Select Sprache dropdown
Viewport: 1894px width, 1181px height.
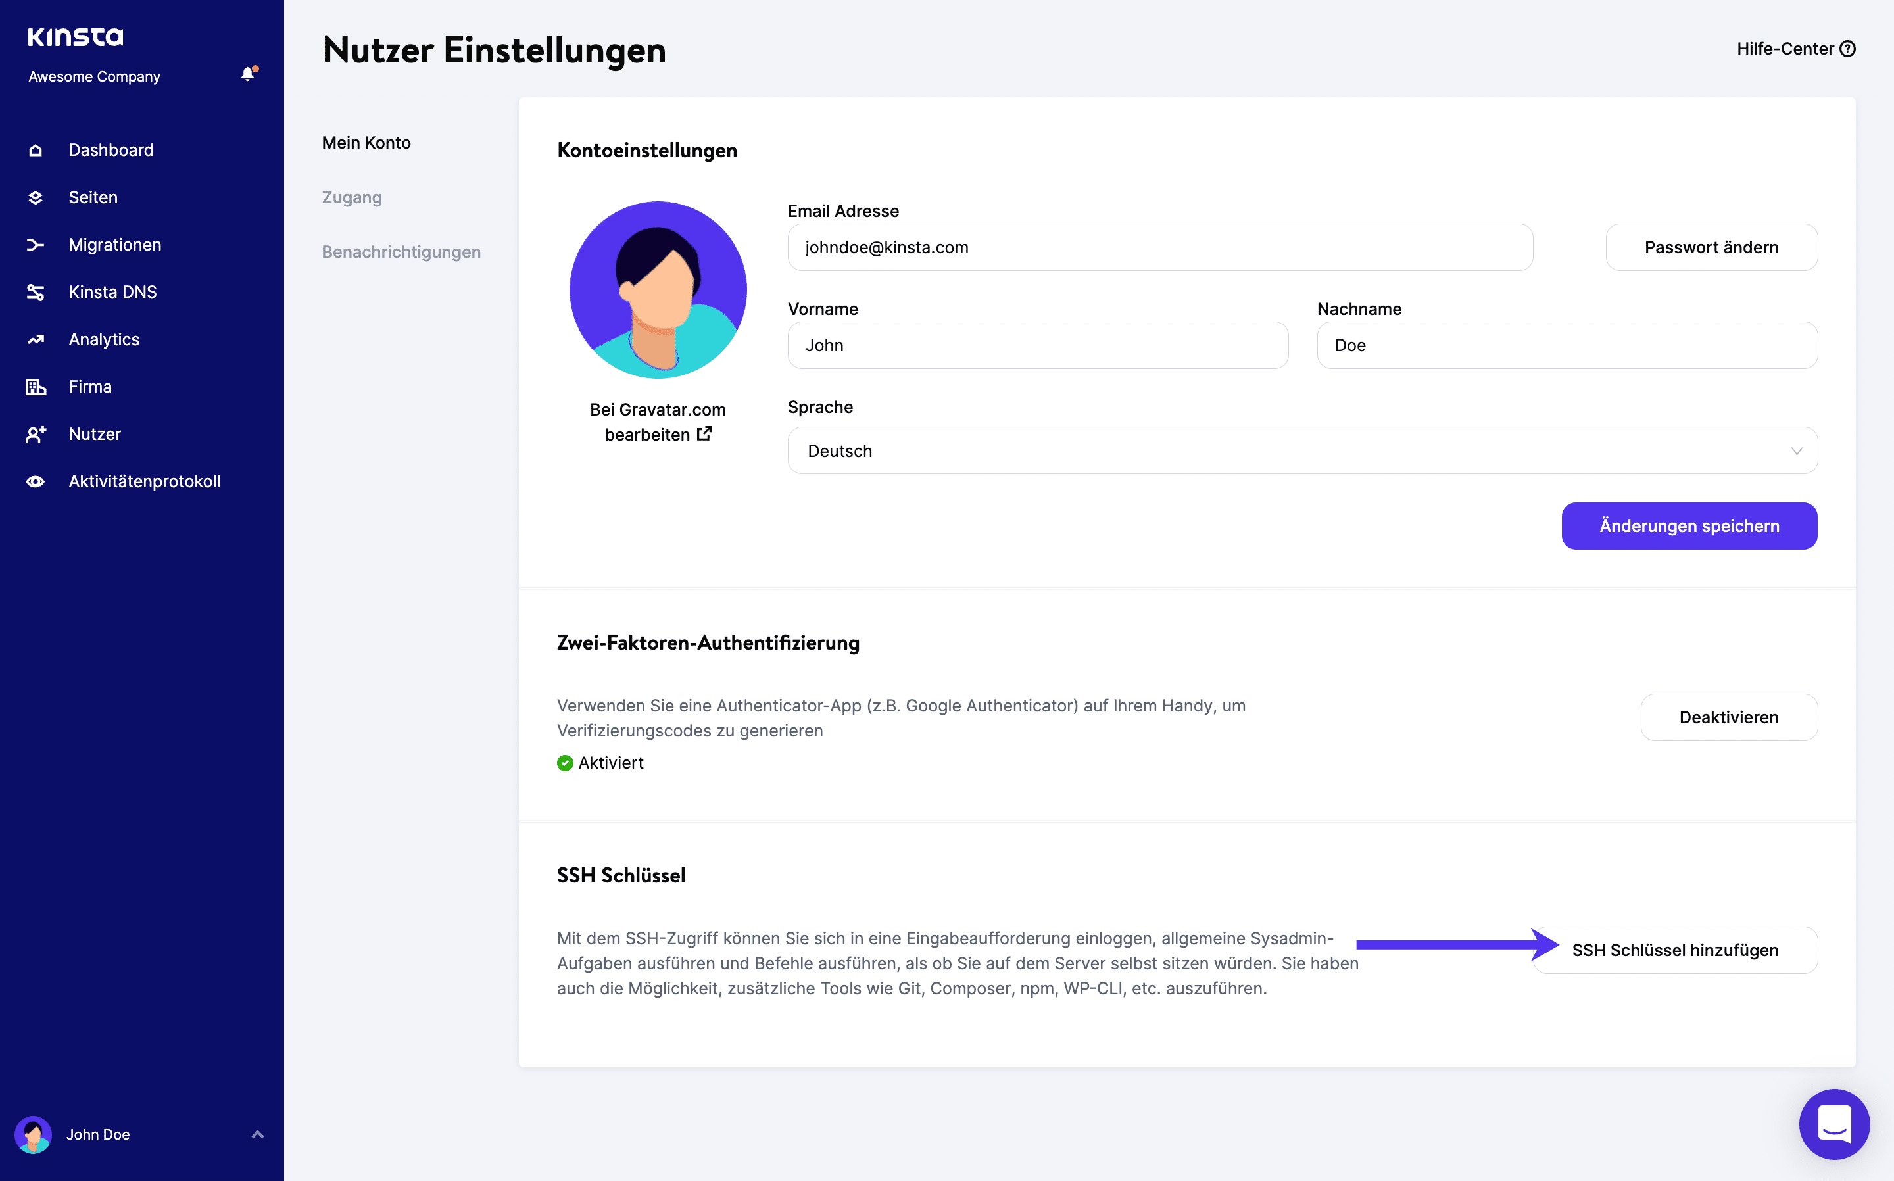pos(1302,450)
